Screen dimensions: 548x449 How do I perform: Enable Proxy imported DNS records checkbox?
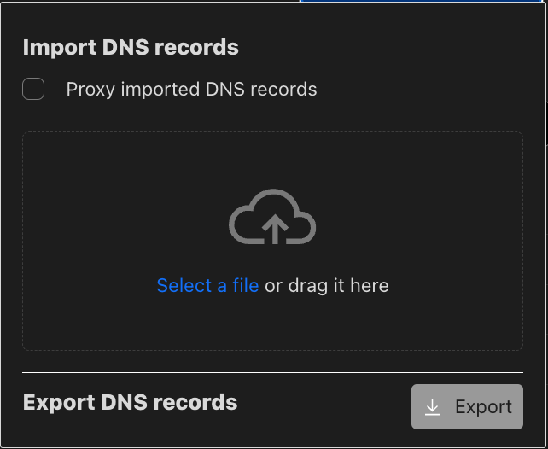click(x=33, y=89)
